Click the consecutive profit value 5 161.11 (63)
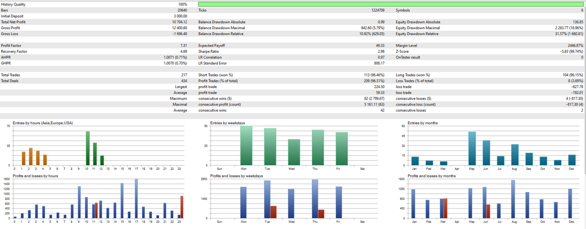 coord(374,104)
